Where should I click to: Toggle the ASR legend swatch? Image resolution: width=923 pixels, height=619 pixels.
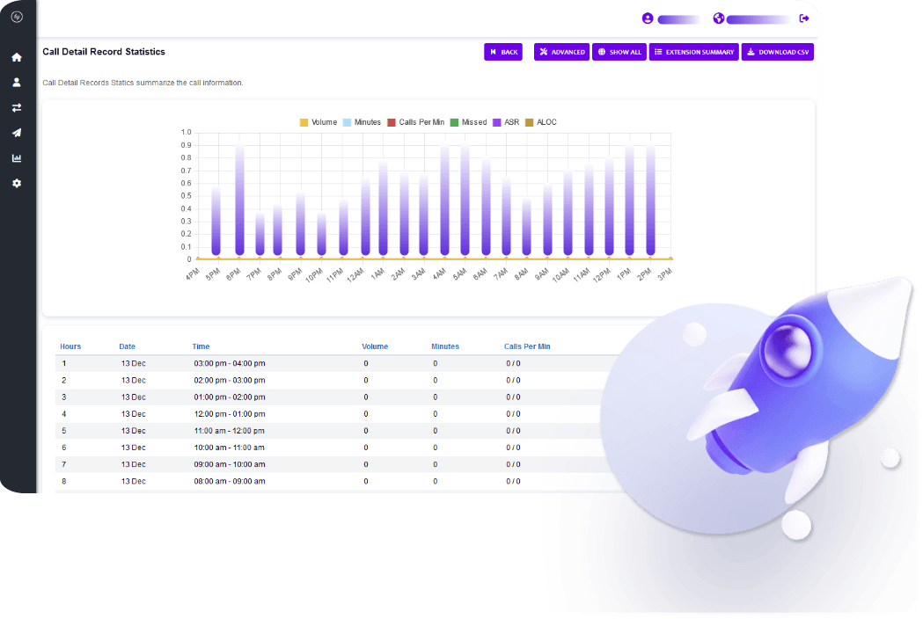click(x=497, y=122)
